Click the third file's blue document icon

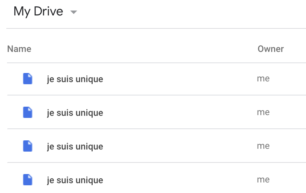(x=28, y=146)
